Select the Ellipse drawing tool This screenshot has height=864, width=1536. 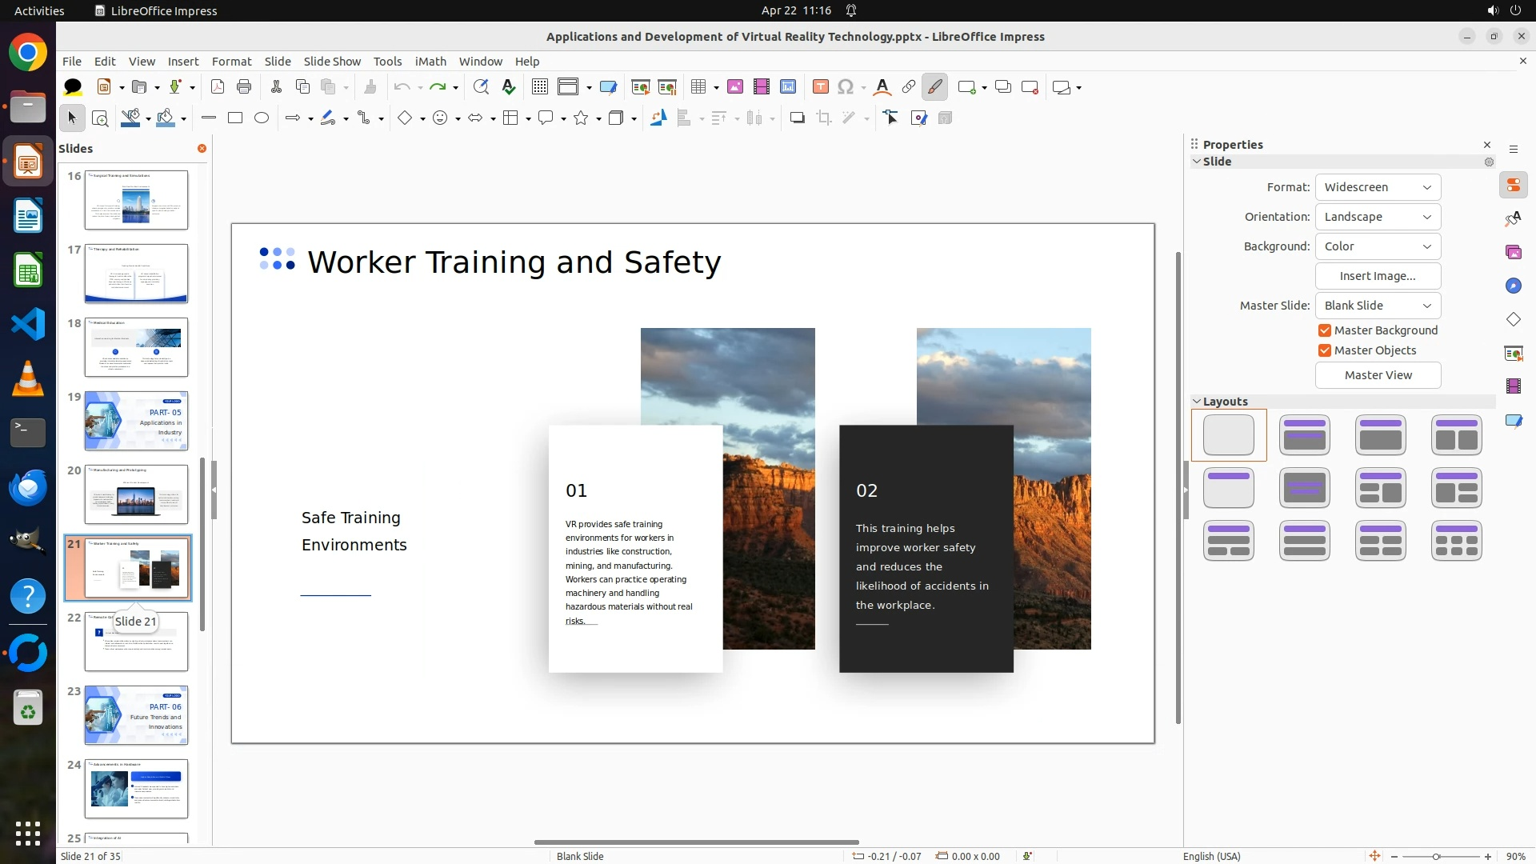pos(262,118)
